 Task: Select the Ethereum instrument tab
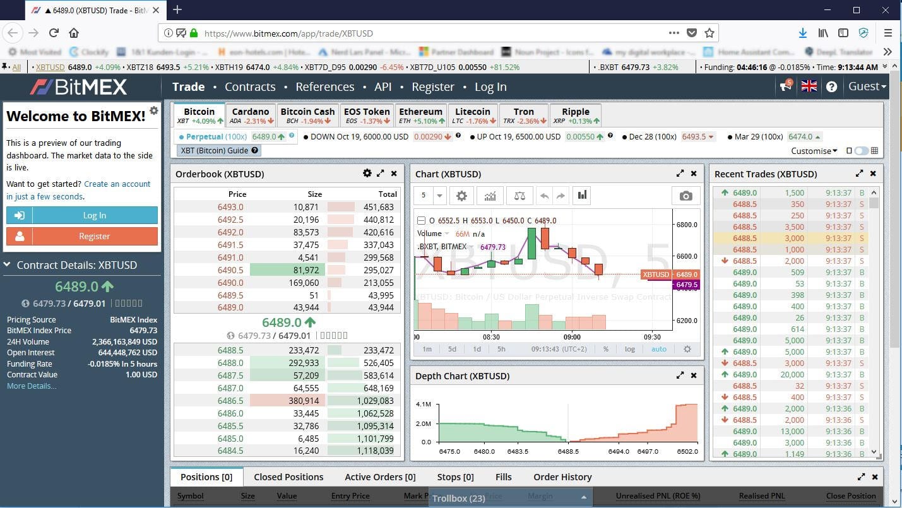tap(420, 115)
